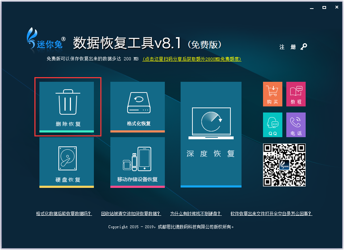This screenshot has height=250, width=344.
Task: Open 回收站被清空该如何恢复数据 help link
Action: 131,214
